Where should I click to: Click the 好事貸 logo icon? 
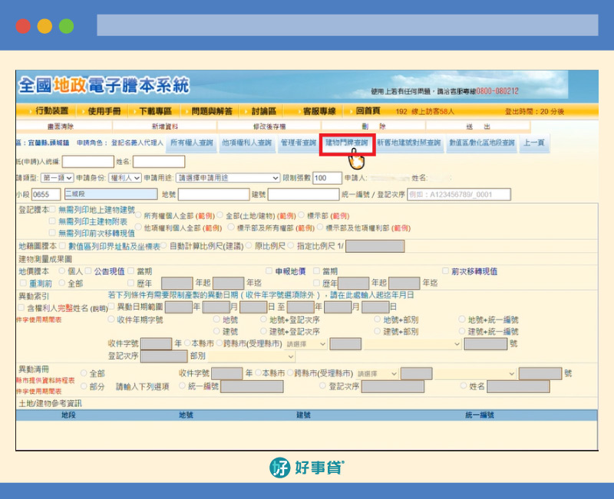pos(281,467)
